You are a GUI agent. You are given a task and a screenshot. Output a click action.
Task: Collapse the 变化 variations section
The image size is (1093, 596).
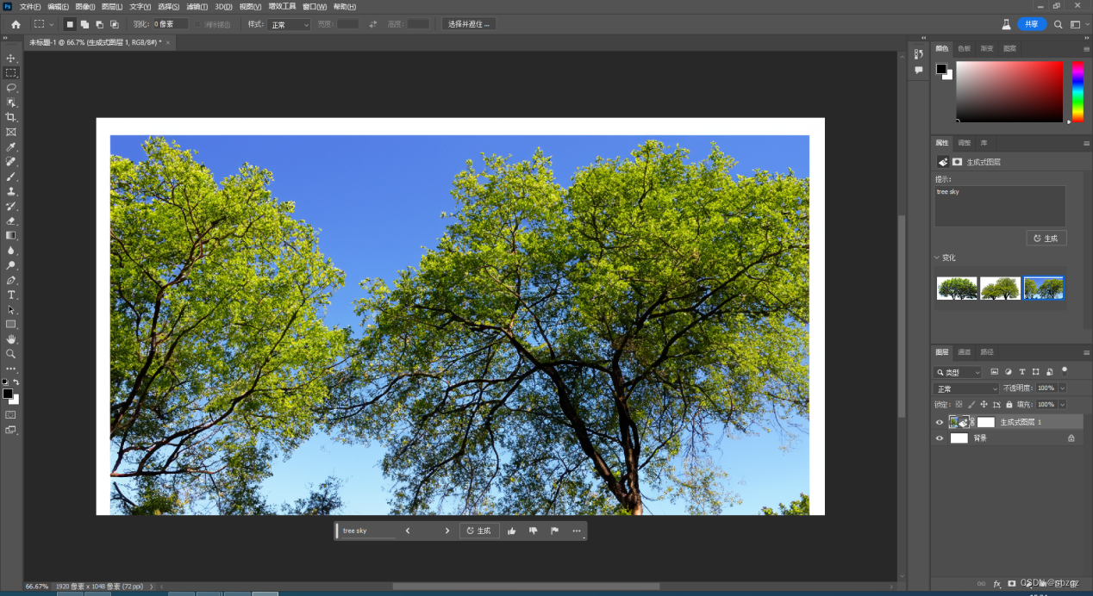point(938,258)
